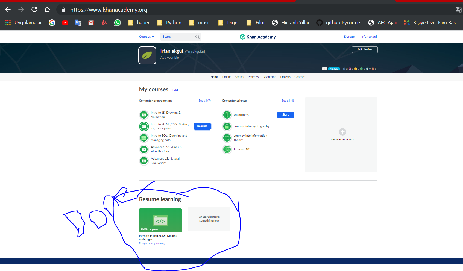Viewport: 463px width, 271px height.
Task: Open the music bookmark folder
Action: pos(200,23)
